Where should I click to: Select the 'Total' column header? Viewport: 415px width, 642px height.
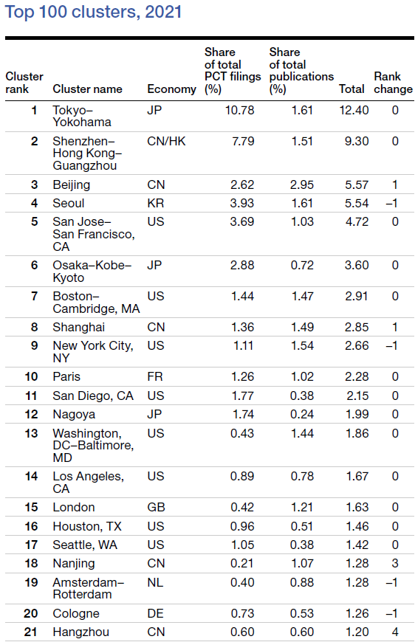[351, 89]
